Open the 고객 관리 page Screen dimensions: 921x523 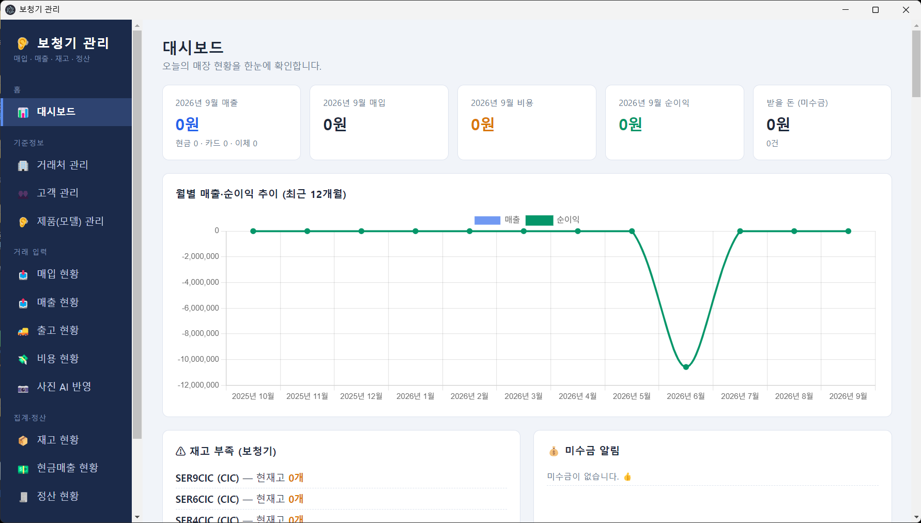[66, 193]
